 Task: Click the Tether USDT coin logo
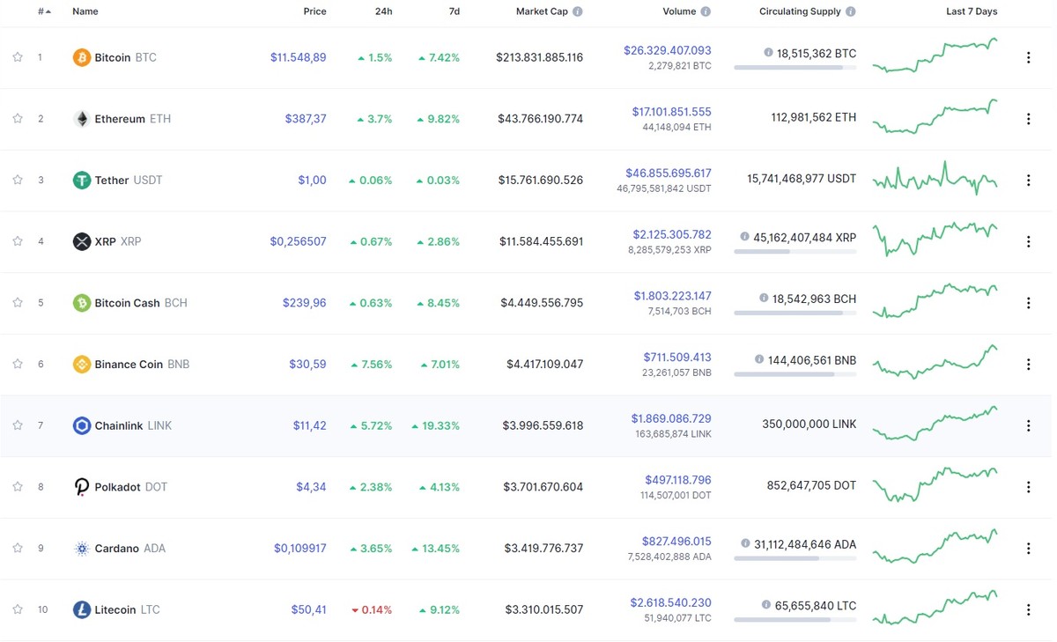coord(81,180)
